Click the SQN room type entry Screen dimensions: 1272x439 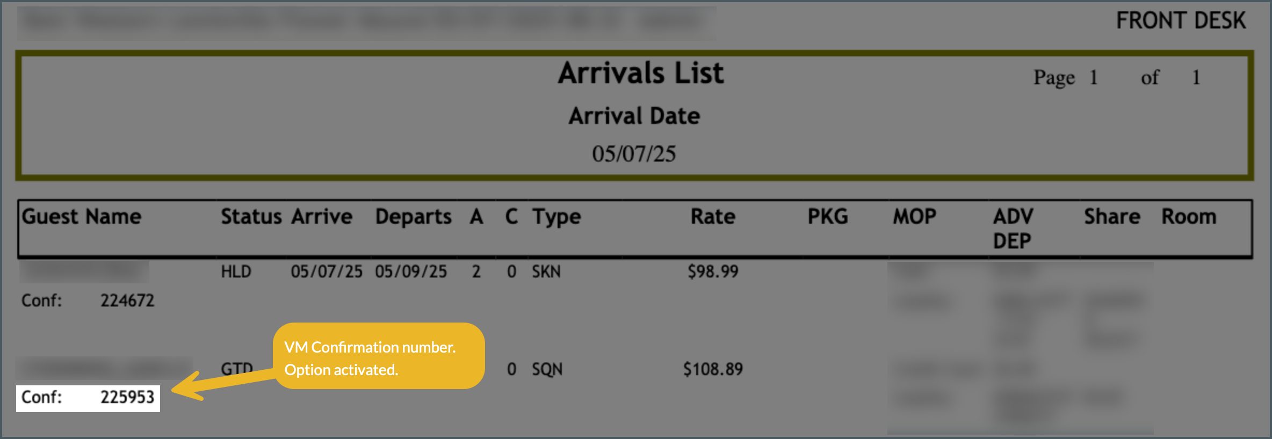click(x=547, y=369)
